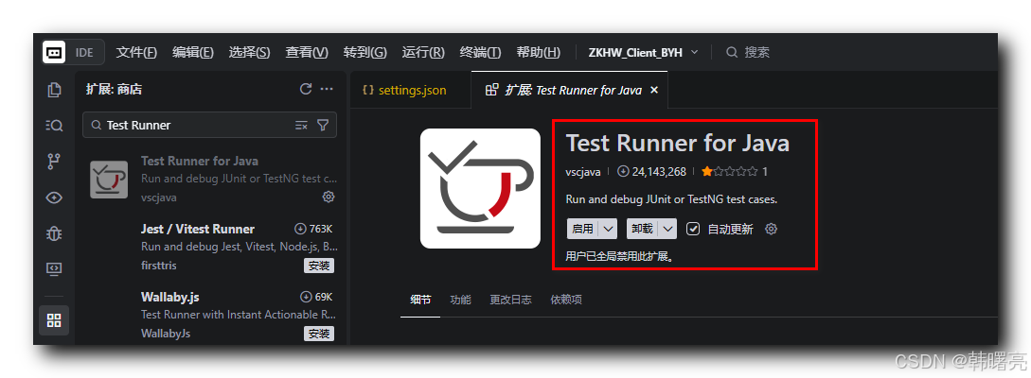Open manage gear for Test Runner list item
The height and width of the screenshot is (378, 1031).
329,197
